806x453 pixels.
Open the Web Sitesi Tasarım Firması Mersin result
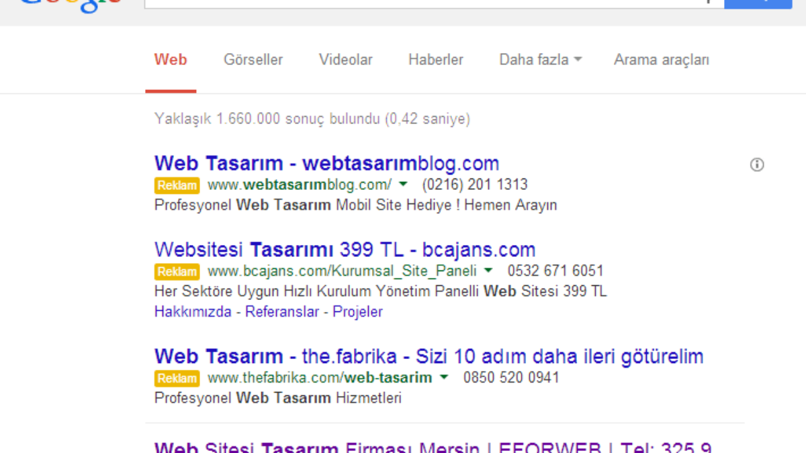(433, 447)
